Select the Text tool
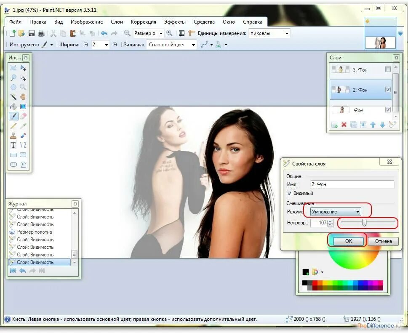Viewport: 408px width, 333px height. point(13,145)
